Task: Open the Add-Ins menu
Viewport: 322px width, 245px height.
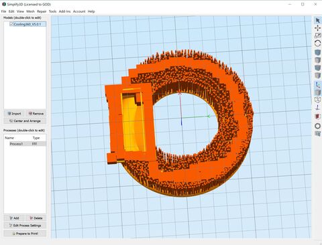Action: coord(64,11)
